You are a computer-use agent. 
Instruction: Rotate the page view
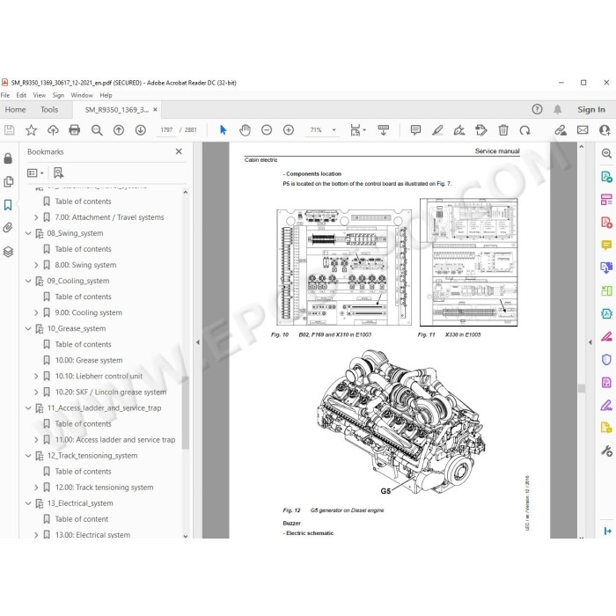click(x=524, y=130)
